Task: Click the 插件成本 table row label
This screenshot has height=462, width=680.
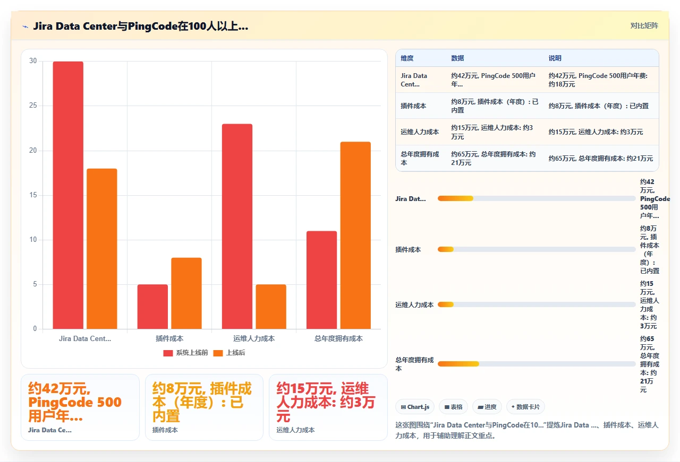Action: point(413,106)
